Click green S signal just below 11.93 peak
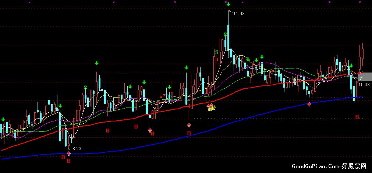 point(225,35)
